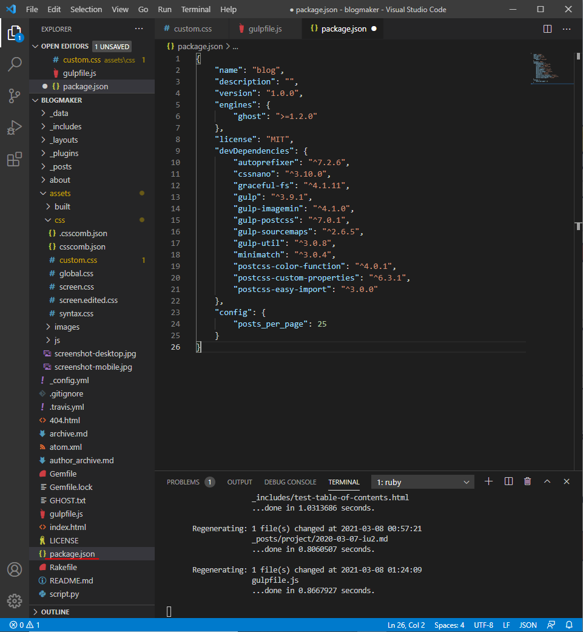
Task: Change encoding via UTF-8 status item
Action: [483, 625]
